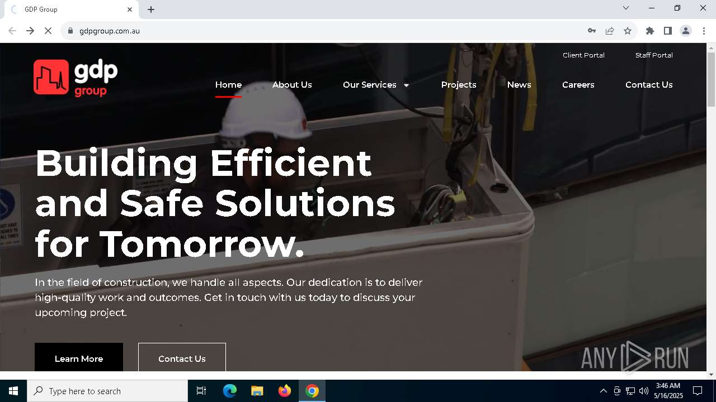Launch Microsoft Edge from taskbar
This screenshot has height=402, width=716.
[230, 391]
